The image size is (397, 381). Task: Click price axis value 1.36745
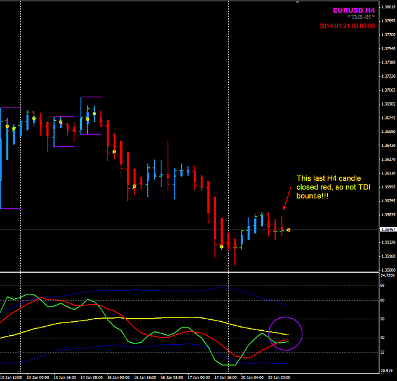tap(388, 118)
